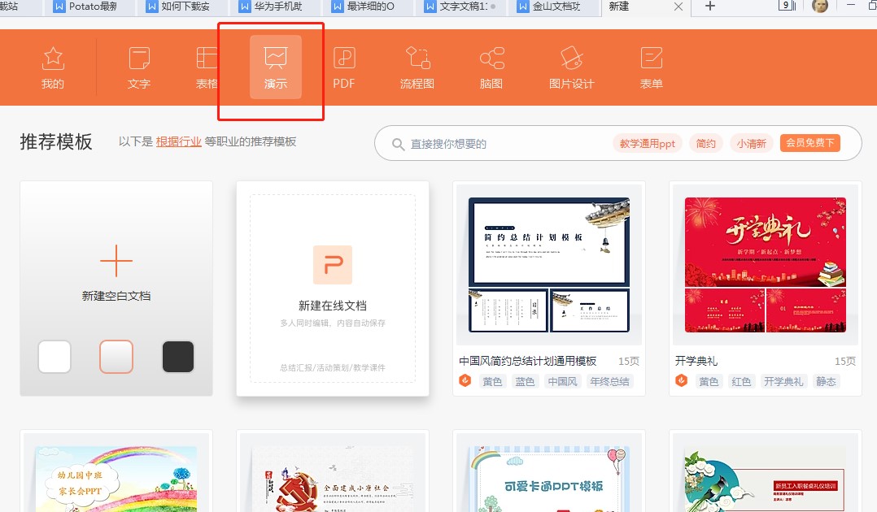Select the 文字 document type
The height and width of the screenshot is (512, 877).
pyautogui.click(x=138, y=68)
